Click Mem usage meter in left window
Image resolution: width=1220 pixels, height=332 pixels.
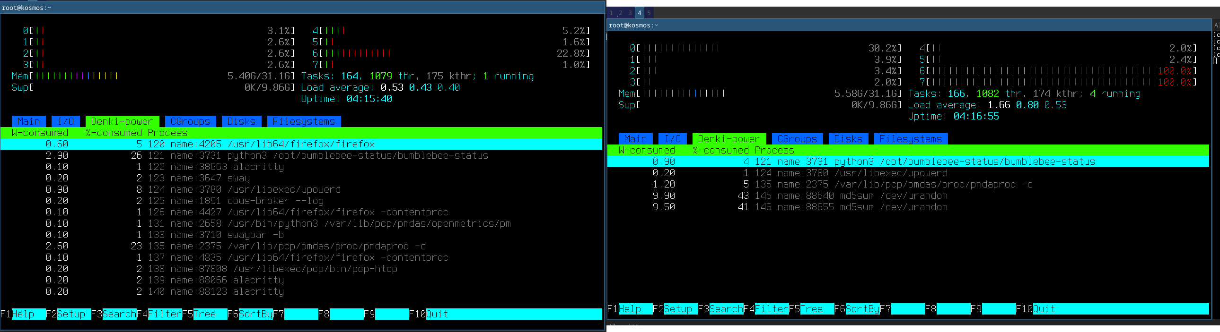153,76
